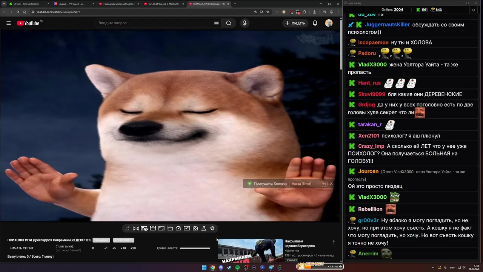Open the Windows Start menu
This screenshot has height=272, width=483.
pyautogui.click(x=204, y=267)
